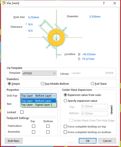Click the Diameter 0.508mm value

[x=95, y=16]
